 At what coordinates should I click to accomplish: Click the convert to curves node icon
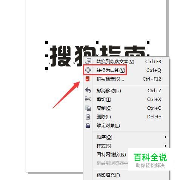[88, 70]
